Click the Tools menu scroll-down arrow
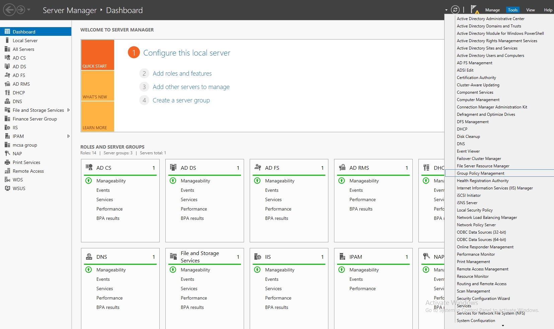 [503, 325]
